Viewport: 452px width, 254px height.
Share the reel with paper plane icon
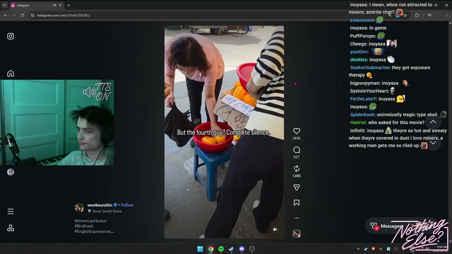point(297,187)
